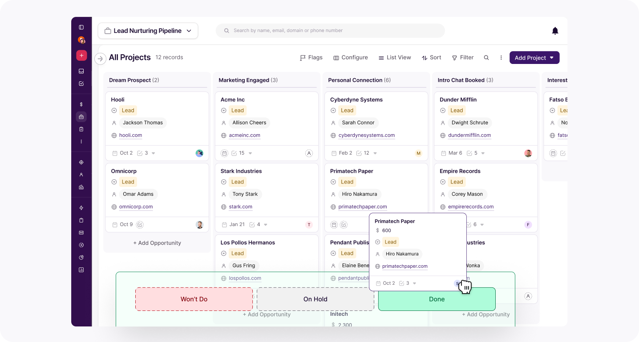This screenshot has width=639, height=342.
Task: Open the Sort options
Action: [x=431, y=58]
